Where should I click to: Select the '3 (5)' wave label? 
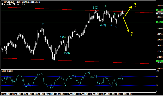point(95,8)
